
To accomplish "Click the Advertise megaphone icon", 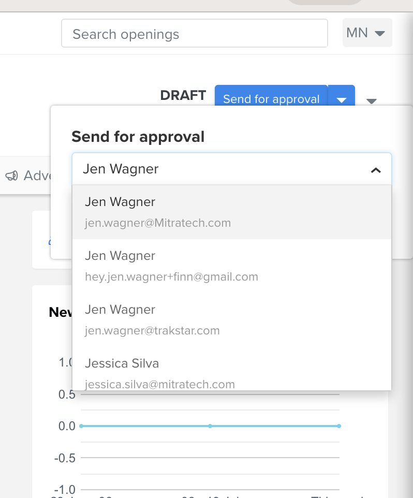I will 12,175.
